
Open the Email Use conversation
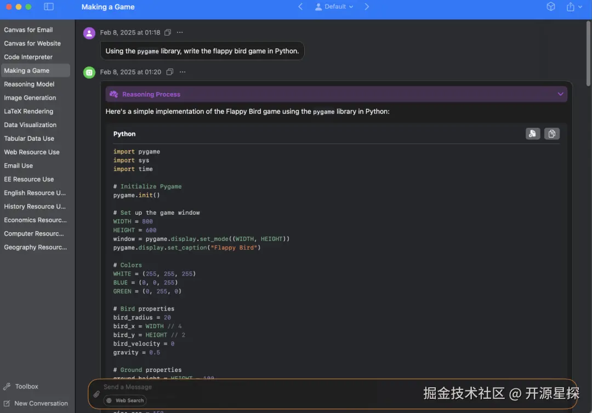click(x=35, y=165)
